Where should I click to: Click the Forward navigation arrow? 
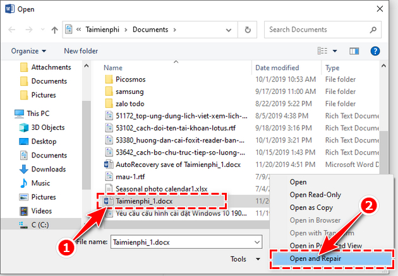(29, 30)
